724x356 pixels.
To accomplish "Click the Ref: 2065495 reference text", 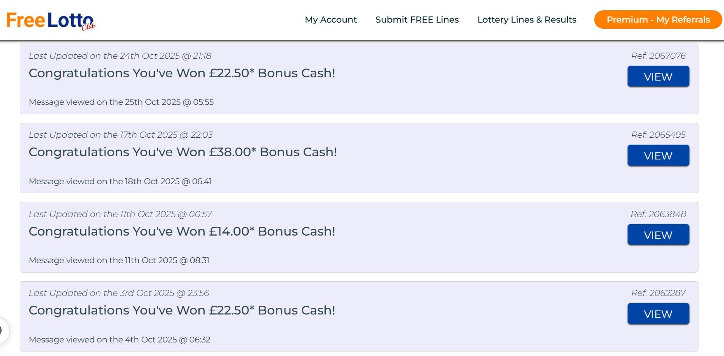I will point(658,135).
